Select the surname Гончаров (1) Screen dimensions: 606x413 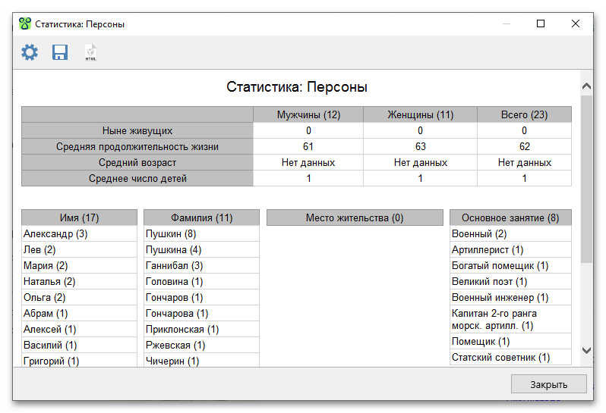click(x=202, y=297)
